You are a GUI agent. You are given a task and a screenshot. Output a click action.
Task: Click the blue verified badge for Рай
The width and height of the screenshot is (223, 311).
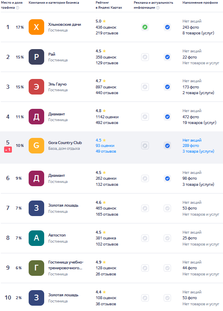pyautogui.click(x=167, y=57)
